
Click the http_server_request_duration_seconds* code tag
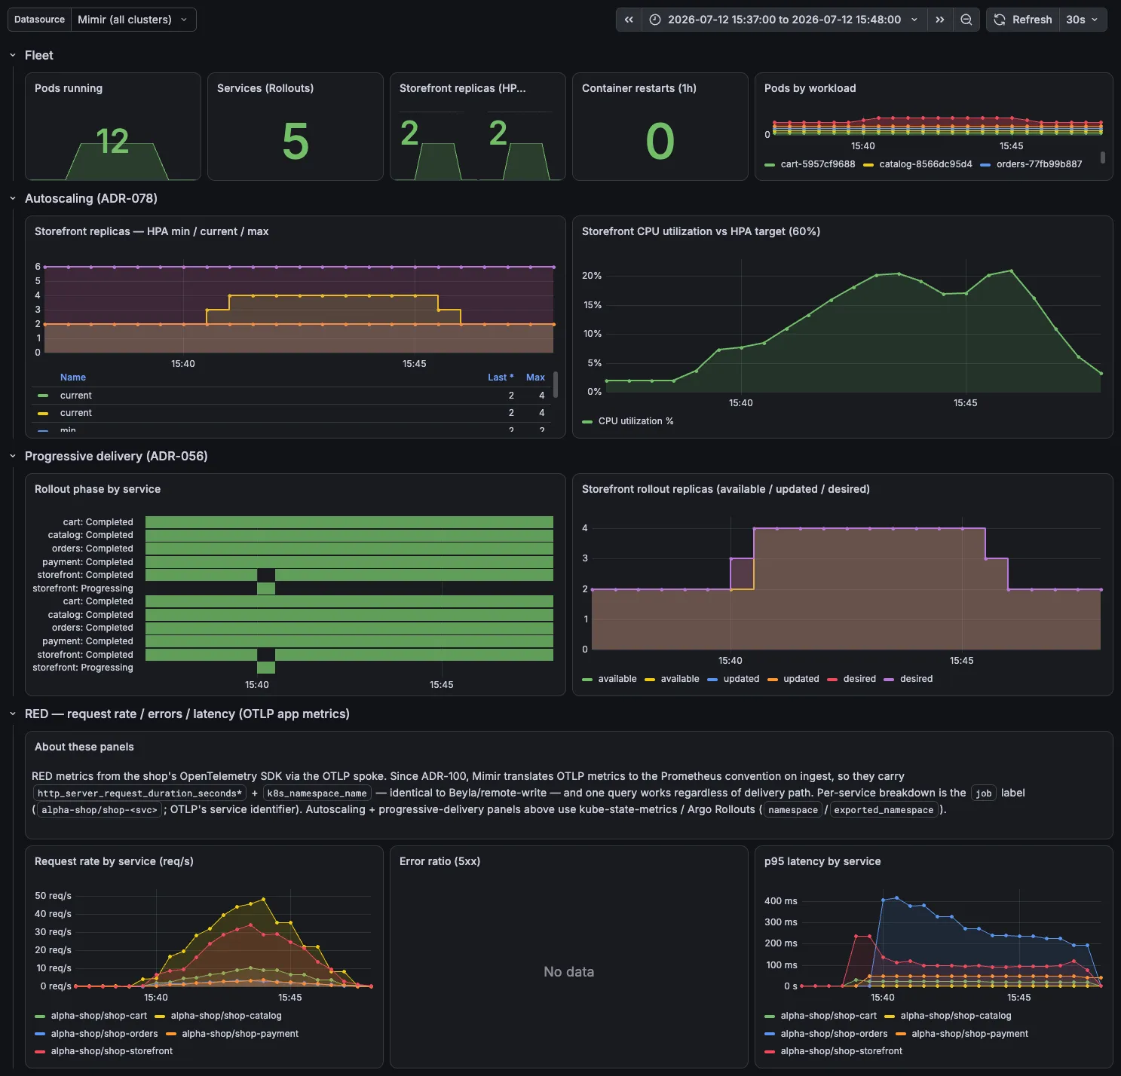[139, 793]
